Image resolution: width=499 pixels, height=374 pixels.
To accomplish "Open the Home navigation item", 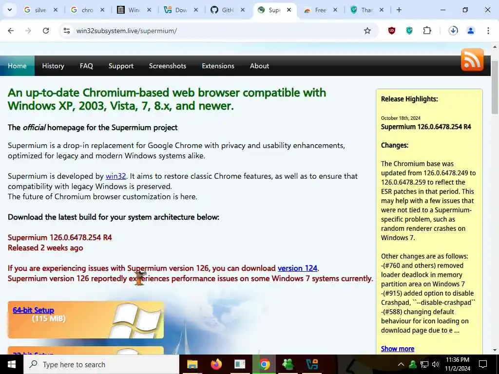I will pyautogui.click(x=17, y=66).
